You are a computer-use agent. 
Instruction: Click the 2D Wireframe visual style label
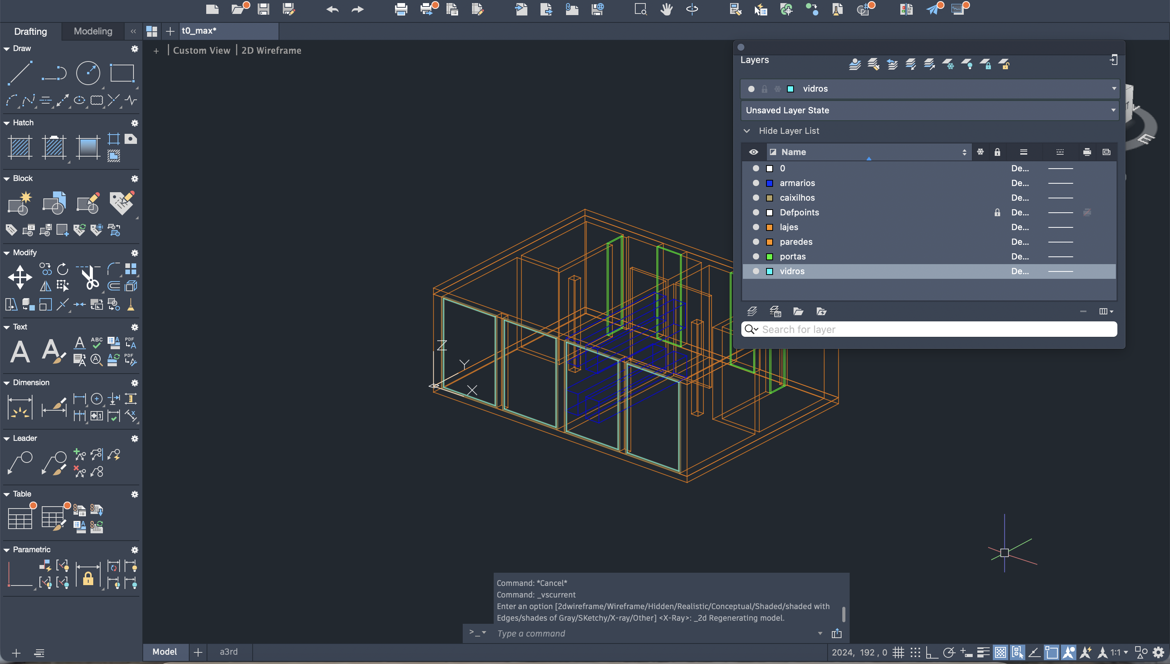(x=271, y=51)
